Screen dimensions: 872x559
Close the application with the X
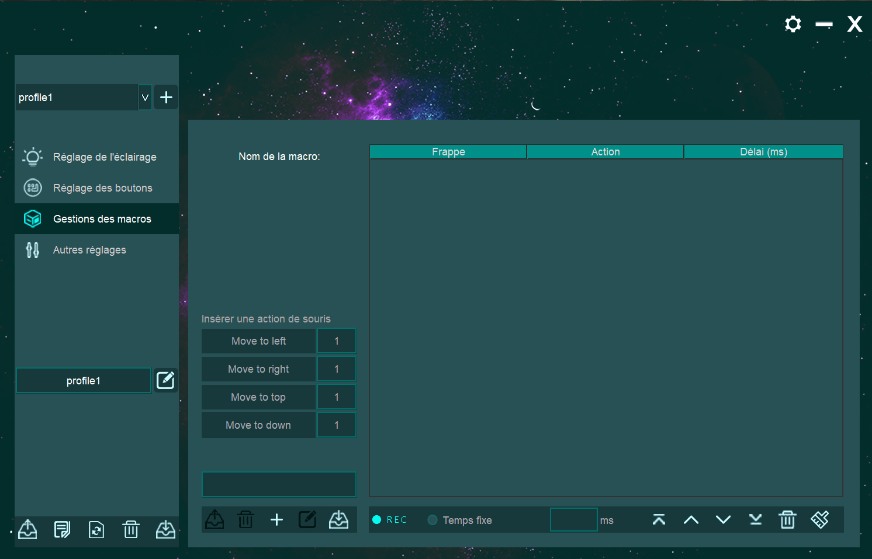click(855, 24)
